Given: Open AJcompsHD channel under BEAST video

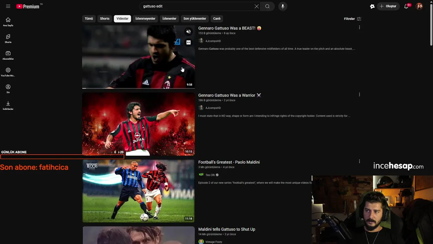Looking at the screenshot, I should [213, 41].
